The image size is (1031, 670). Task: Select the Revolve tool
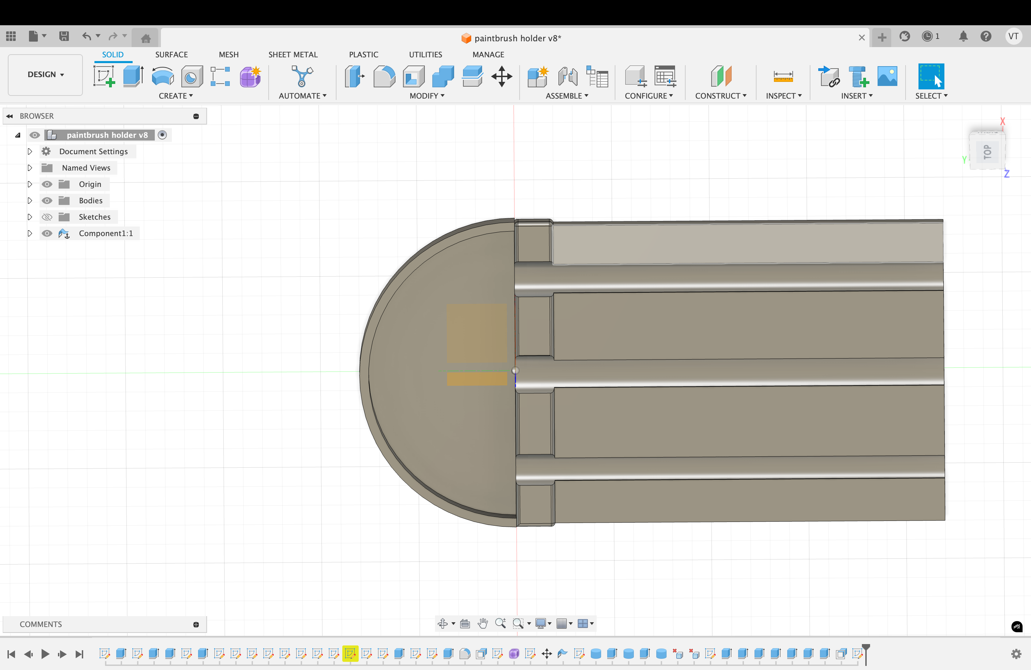[x=162, y=77]
